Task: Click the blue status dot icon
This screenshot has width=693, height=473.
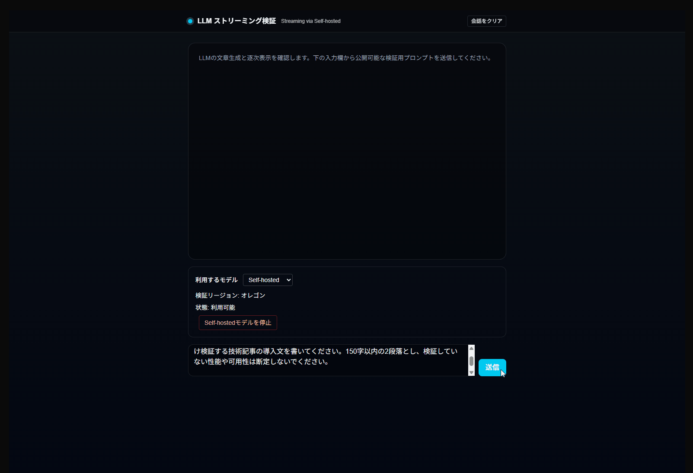Action: tap(190, 21)
